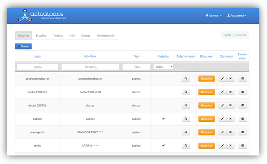This screenshot has height=164, width=267.
Task: Click the Asignaciones column header
Action: pyautogui.click(x=186, y=56)
